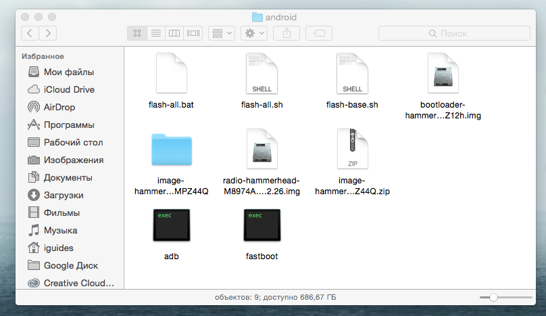Click the fastboot file name label

(262, 256)
